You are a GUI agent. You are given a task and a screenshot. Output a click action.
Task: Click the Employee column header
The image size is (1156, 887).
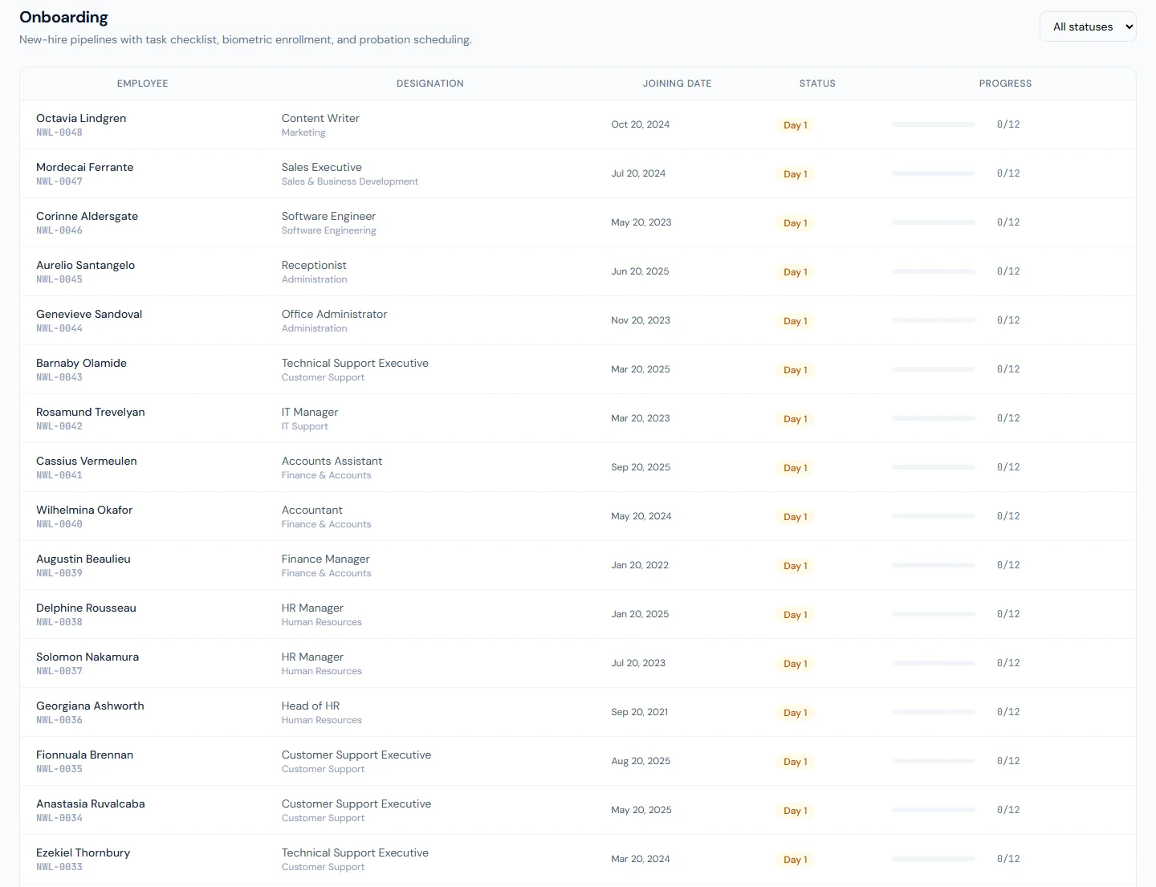click(143, 83)
